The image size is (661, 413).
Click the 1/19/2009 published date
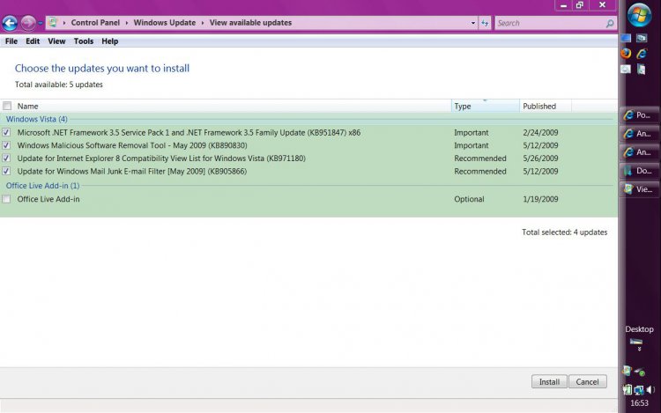pos(540,199)
